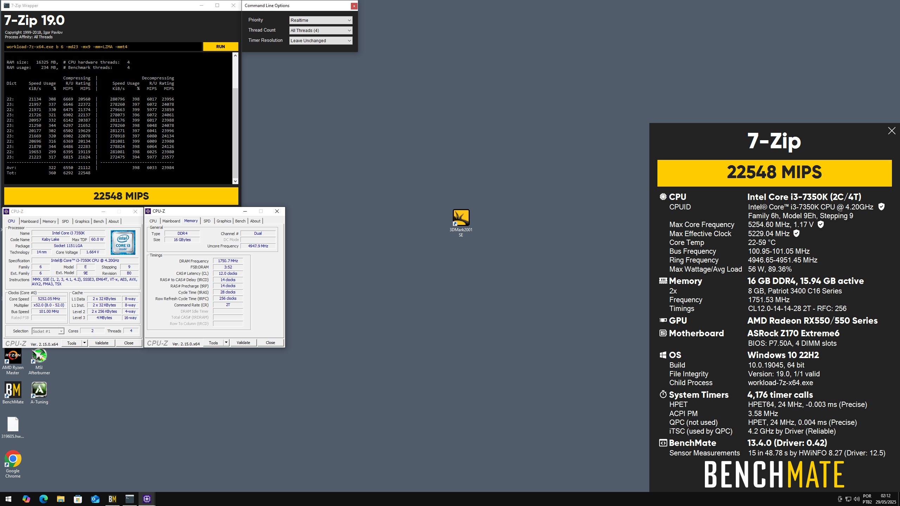The image size is (900, 506).
Task: Click the yellow RUN button
Action: click(x=220, y=47)
